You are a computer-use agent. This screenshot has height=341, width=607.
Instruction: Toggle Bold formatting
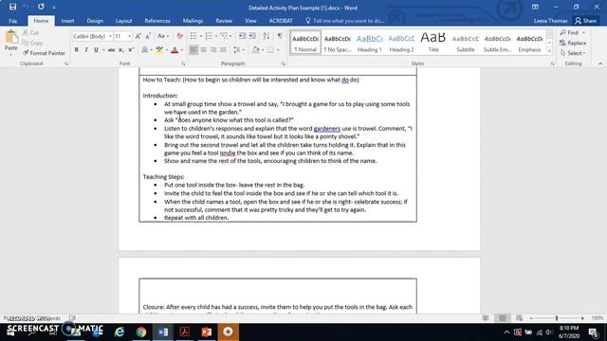[76, 50]
